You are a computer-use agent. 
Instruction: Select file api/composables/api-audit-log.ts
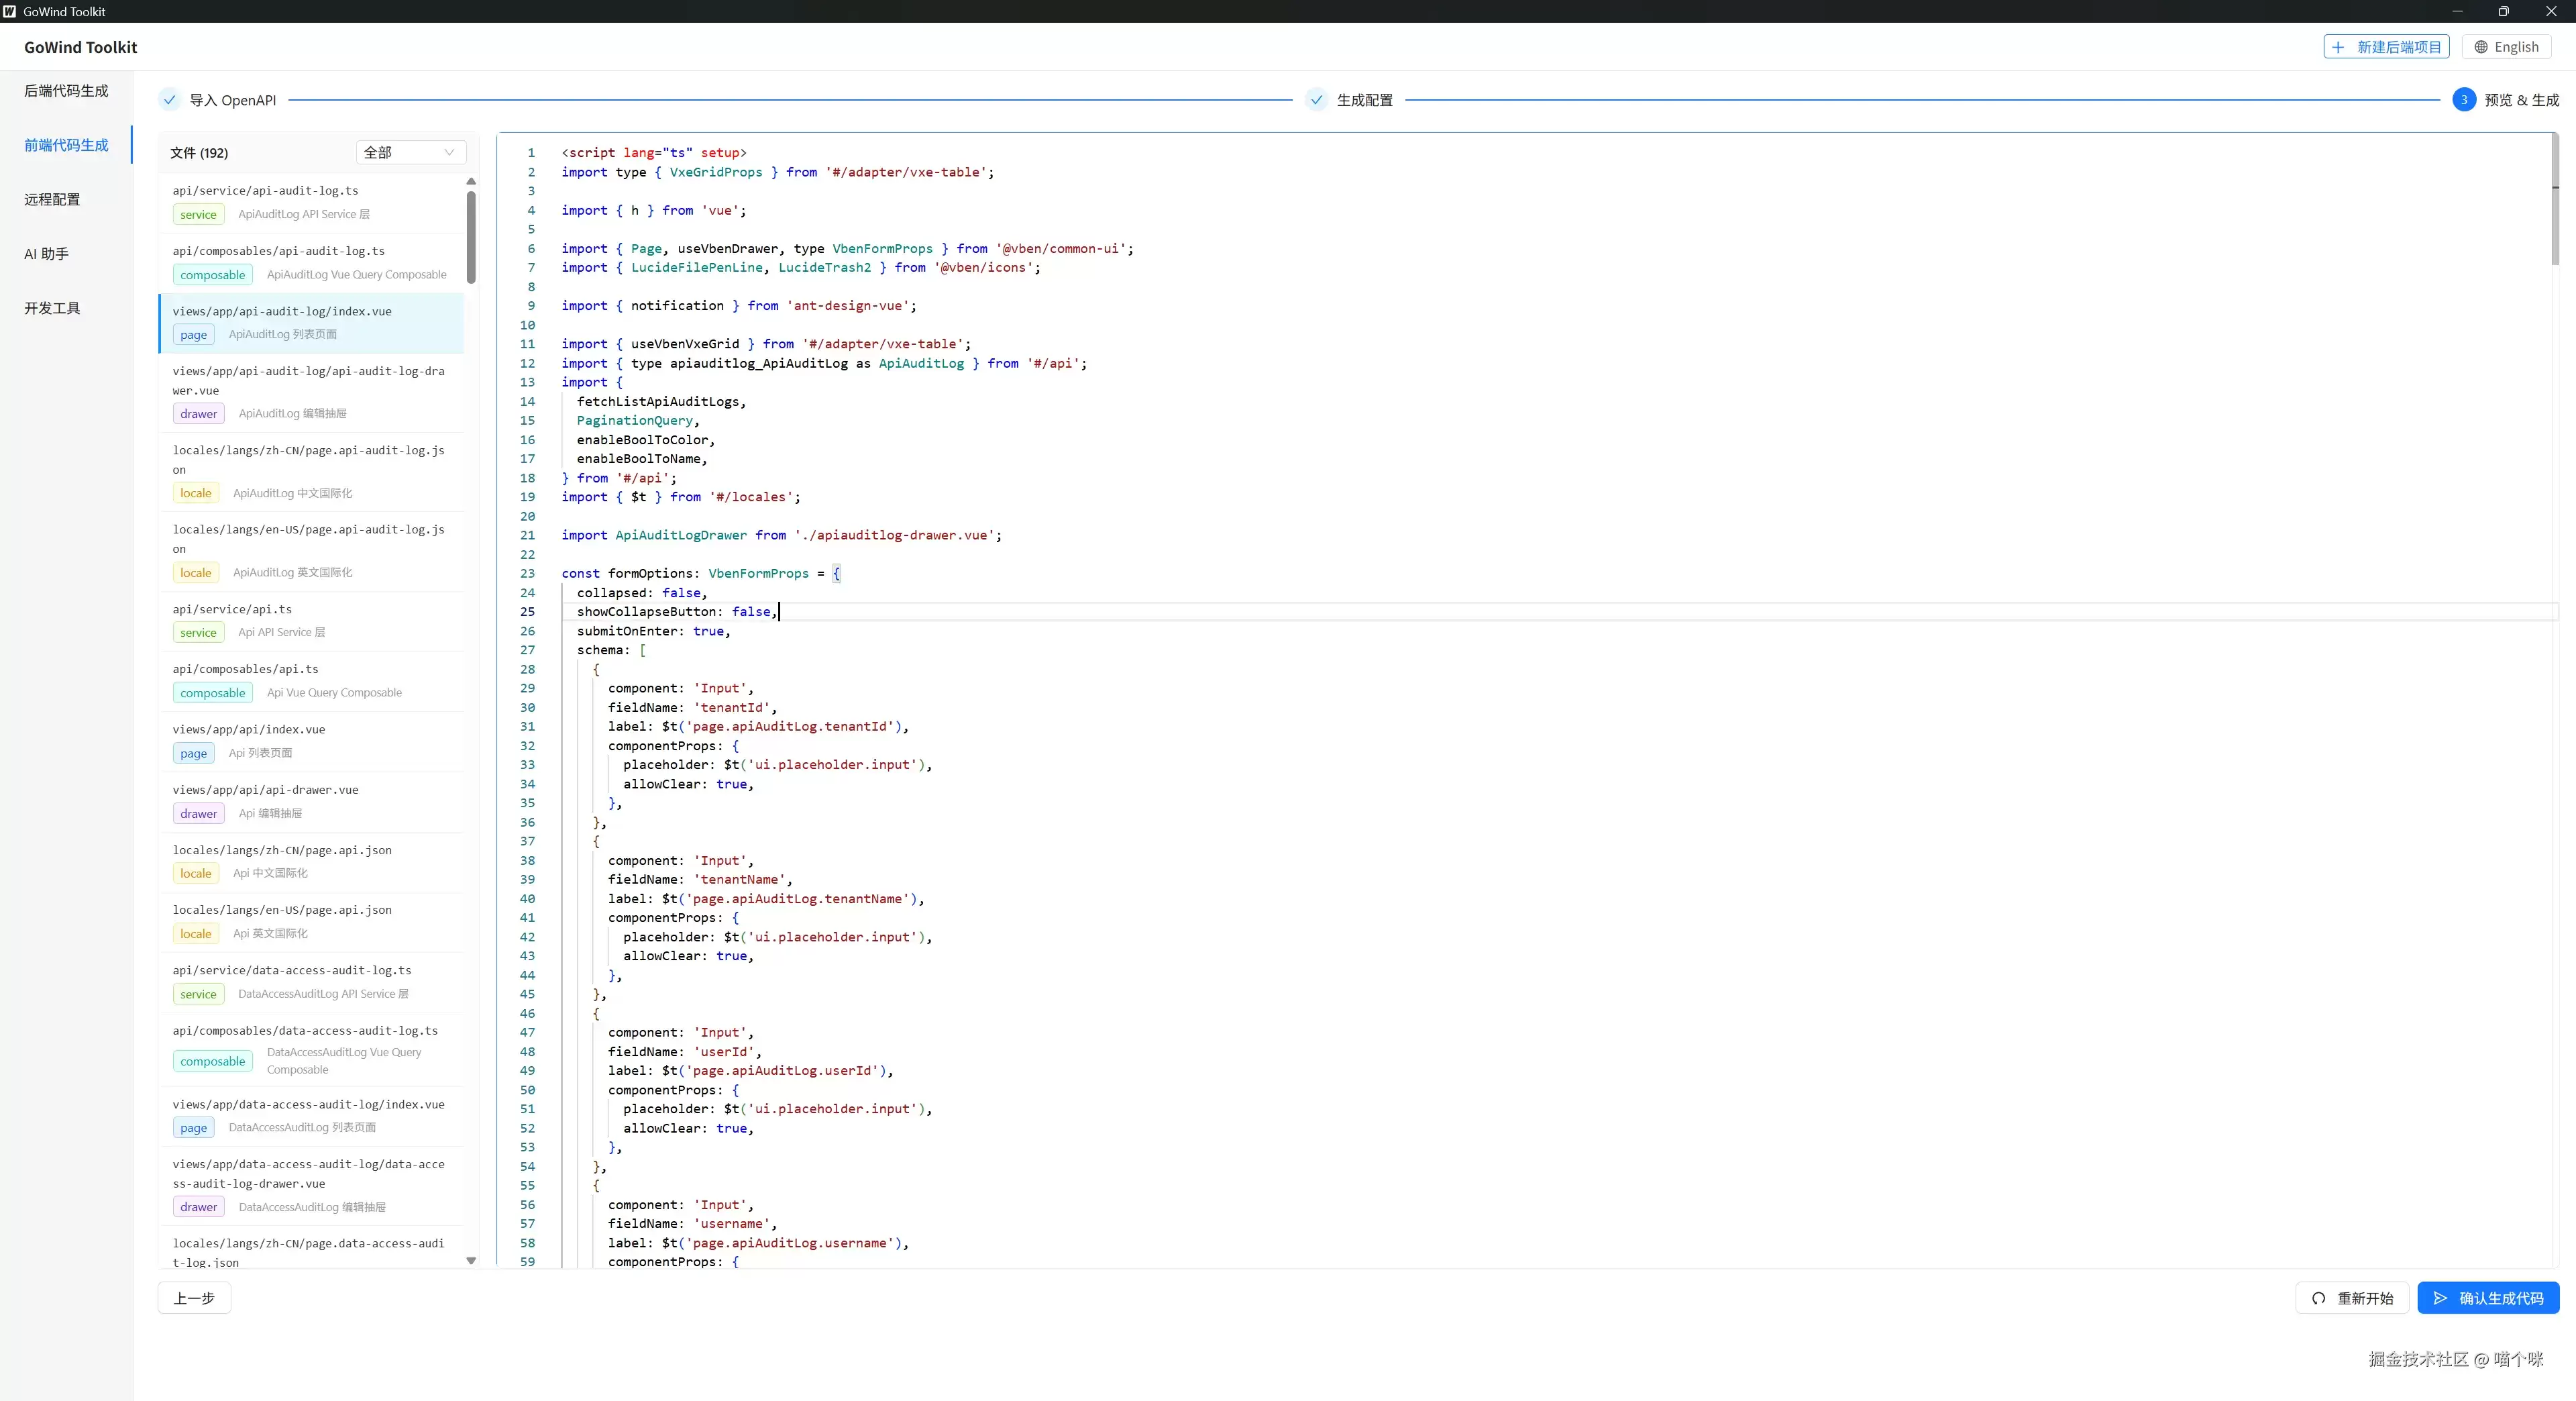tap(311, 263)
